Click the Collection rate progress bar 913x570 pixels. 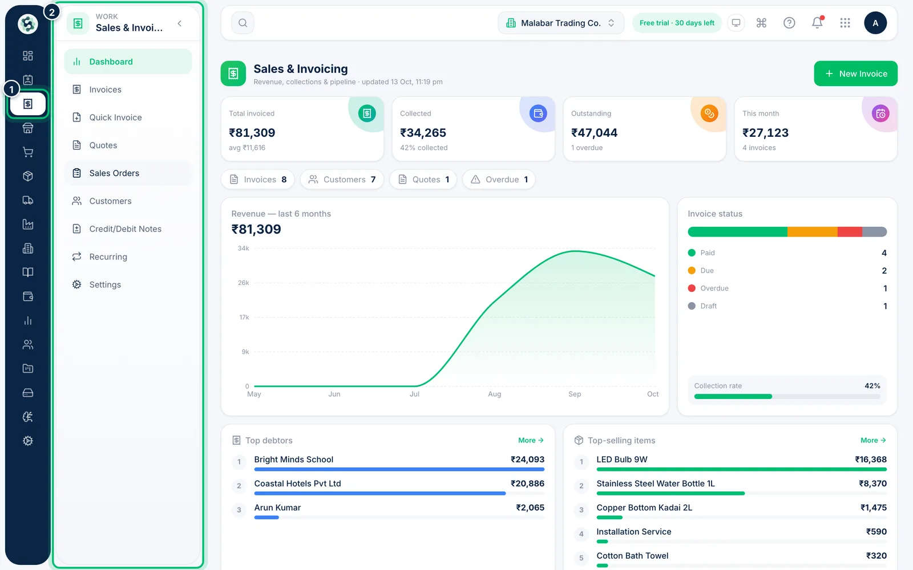[x=787, y=396]
